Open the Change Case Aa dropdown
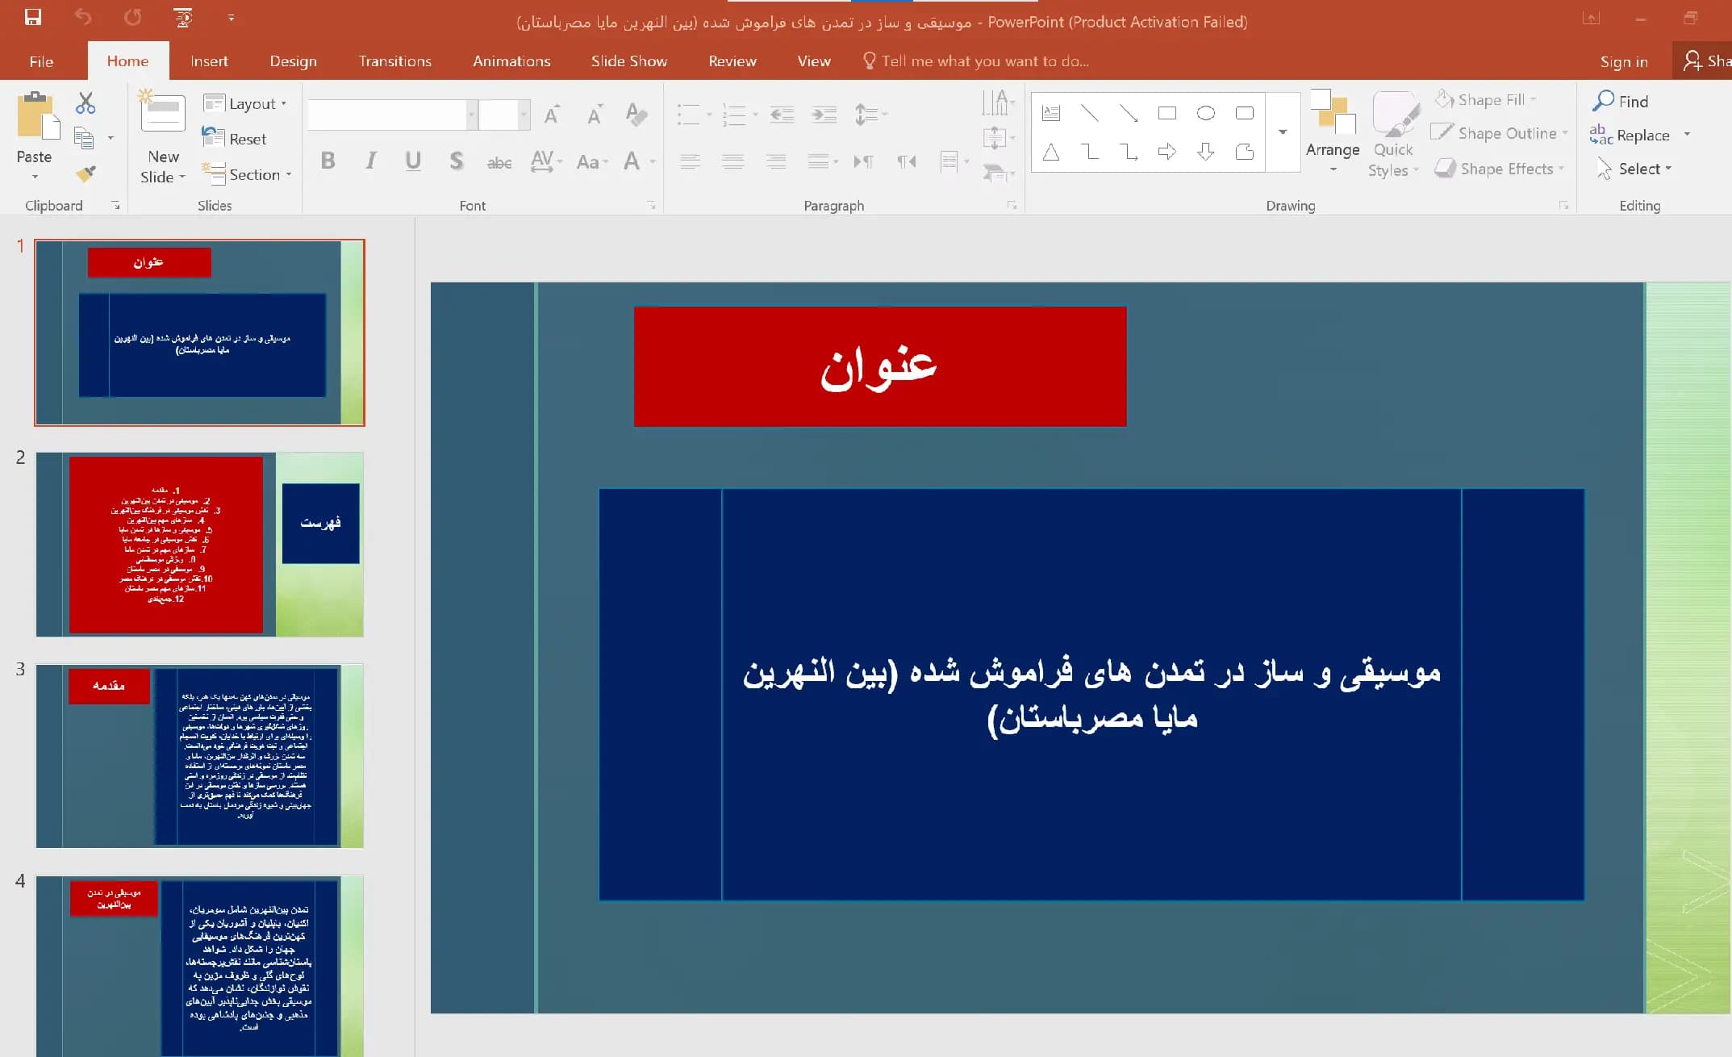 [592, 161]
